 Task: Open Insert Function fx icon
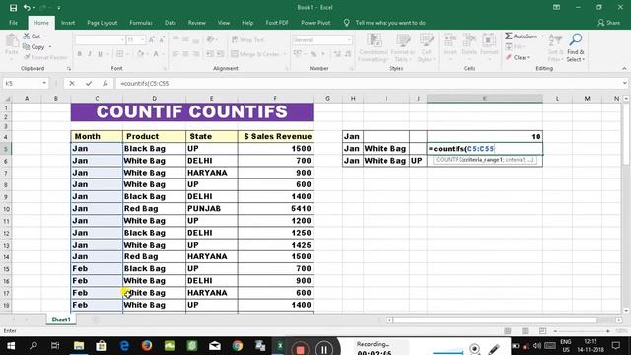[105, 83]
